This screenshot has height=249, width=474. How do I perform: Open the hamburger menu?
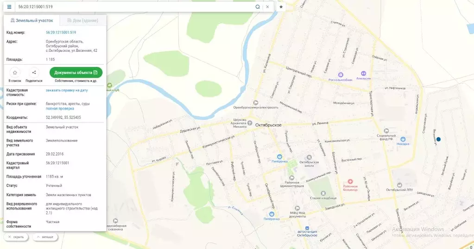coord(9,7)
